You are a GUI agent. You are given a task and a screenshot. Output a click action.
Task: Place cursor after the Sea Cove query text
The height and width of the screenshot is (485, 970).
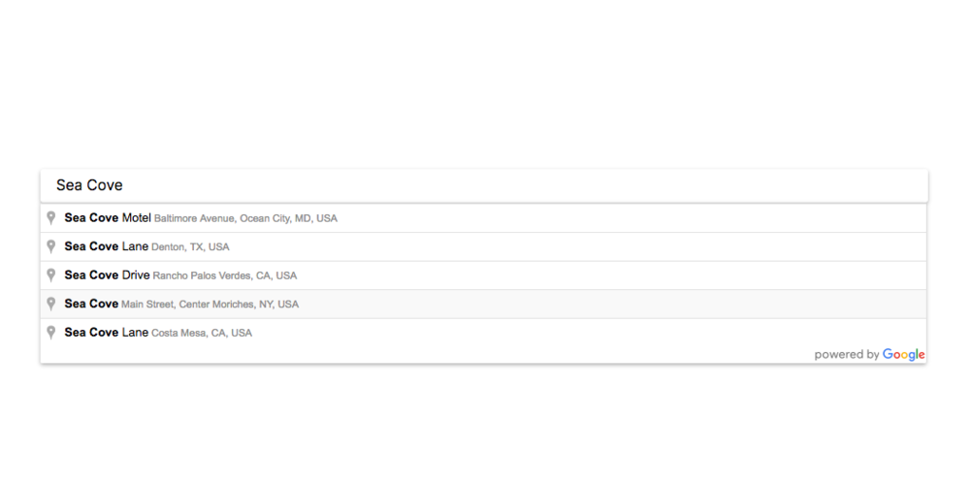tap(124, 185)
